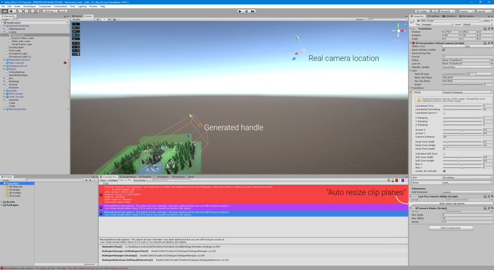Image resolution: width=494 pixels, height=270 pixels.
Task: Select the Hand (view) tool
Action: [5, 11]
